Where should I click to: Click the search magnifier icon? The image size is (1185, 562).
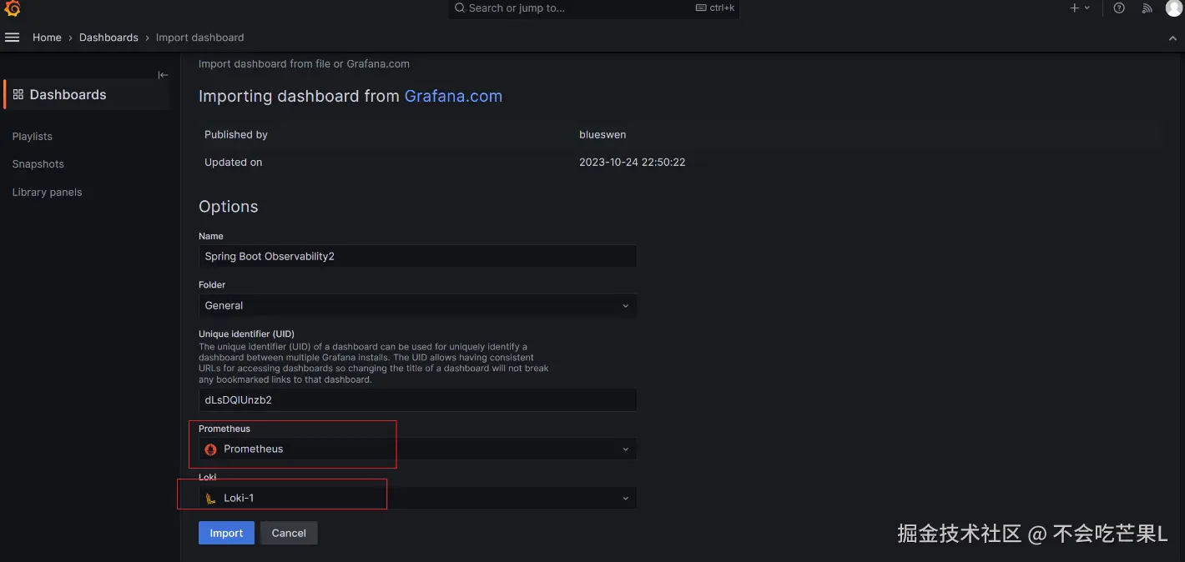point(459,8)
